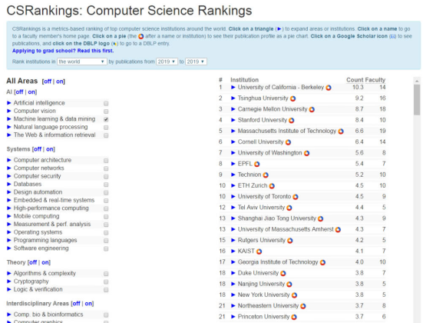Turn on all Systems areas
The height and width of the screenshot is (323, 423).
click(50, 149)
